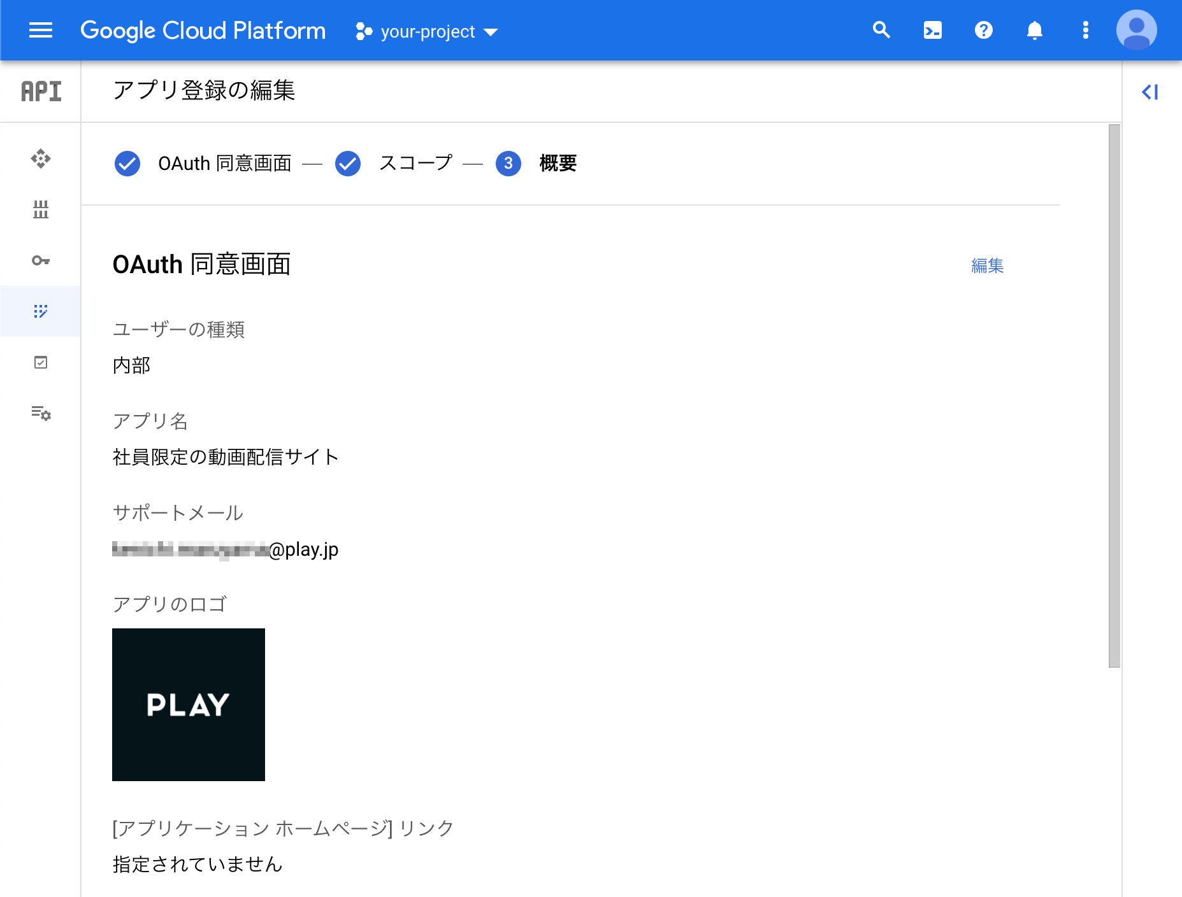Go to the OAuth 同意画面 step
This screenshot has height=897, width=1182.
pyautogui.click(x=224, y=164)
